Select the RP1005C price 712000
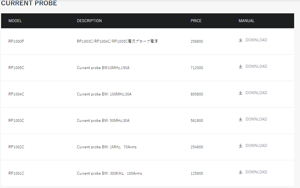Image resolution: width=300 pixels, height=188 pixels. tap(197, 68)
